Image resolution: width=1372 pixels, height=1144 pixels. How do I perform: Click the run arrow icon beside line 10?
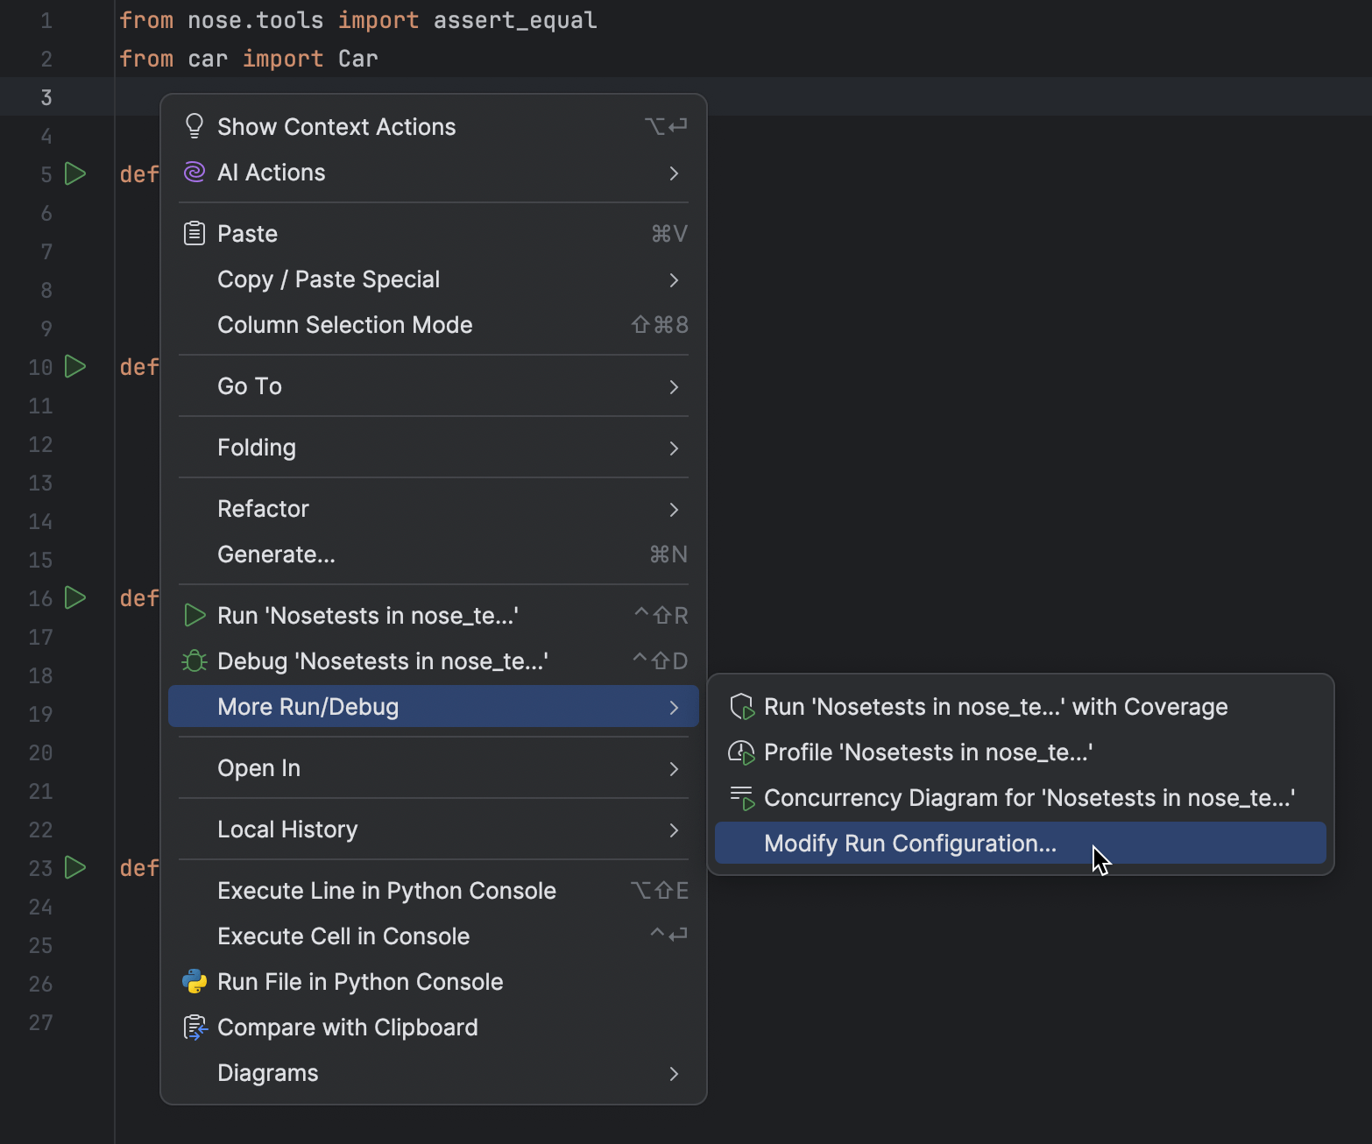(75, 367)
